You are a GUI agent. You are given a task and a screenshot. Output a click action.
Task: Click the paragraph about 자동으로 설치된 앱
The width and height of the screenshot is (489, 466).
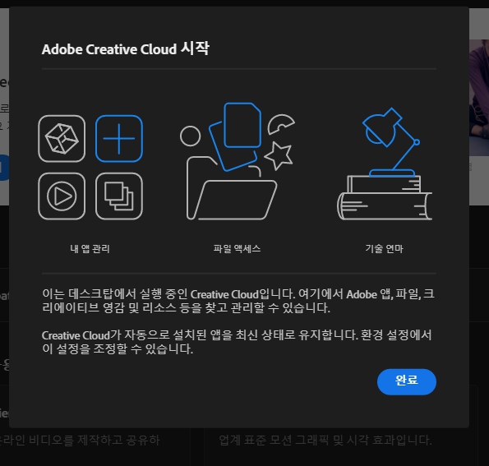click(237, 342)
